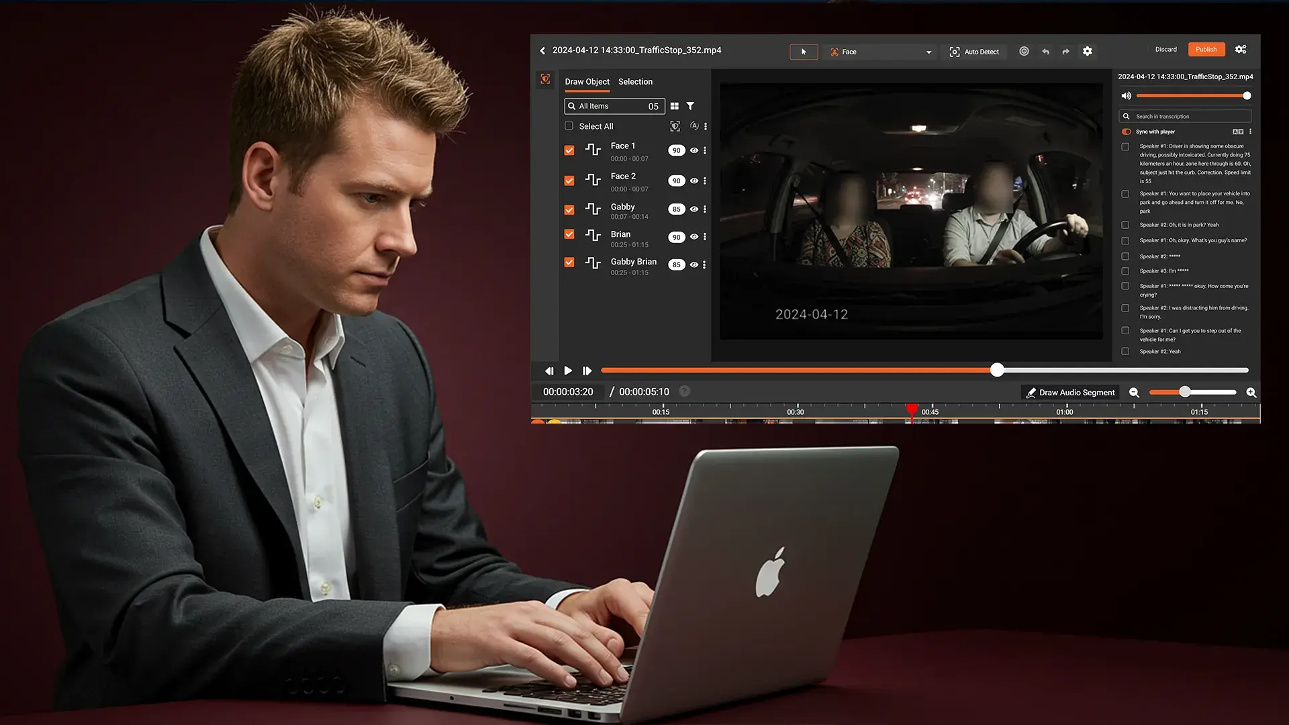Click the Auto Detect button
The height and width of the screenshot is (725, 1289).
(974, 52)
